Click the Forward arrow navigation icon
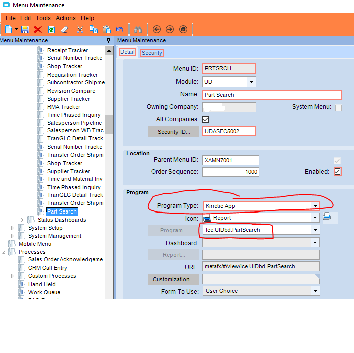 tap(170, 29)
